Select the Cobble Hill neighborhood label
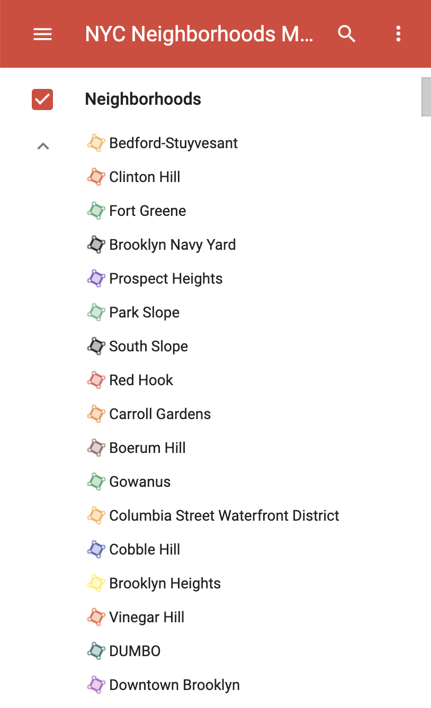Viewport: 431px width, 708px height. (x=145, y=549)
